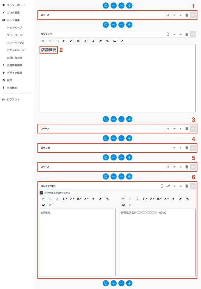Click the eraser icon in コンテンツ toolbar
This screenshot has height=289, width=201.
pyautogui.click(x=100, y=41)
